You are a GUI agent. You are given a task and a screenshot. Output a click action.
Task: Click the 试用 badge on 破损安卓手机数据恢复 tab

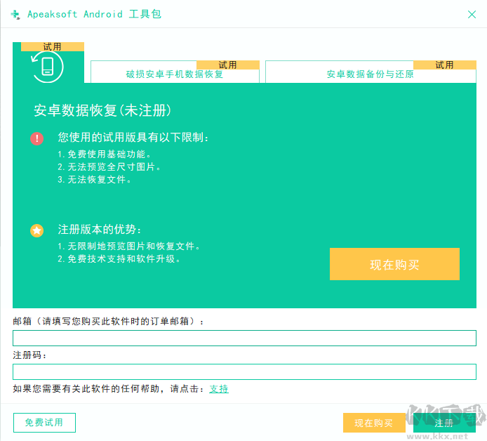click(x=228, y=65)
